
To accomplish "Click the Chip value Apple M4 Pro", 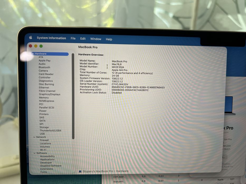I will (x=119, y=70).
